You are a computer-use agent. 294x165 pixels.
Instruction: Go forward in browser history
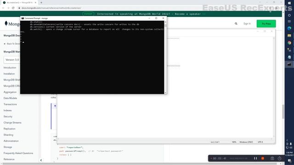click(x=8, y=8)
